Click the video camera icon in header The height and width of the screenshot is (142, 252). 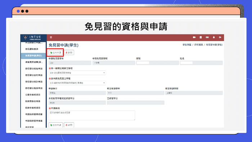194,37
